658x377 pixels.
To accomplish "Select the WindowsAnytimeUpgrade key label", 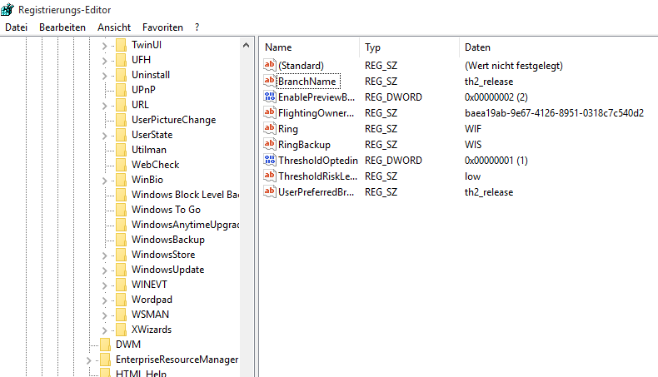I will pyautogui.click(x=185, y=225).
